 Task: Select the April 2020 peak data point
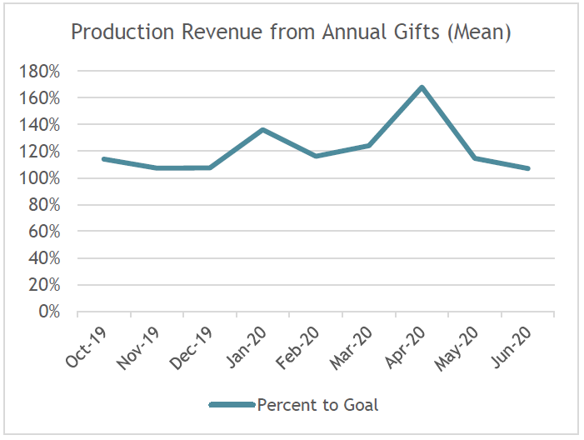[422, 87]
